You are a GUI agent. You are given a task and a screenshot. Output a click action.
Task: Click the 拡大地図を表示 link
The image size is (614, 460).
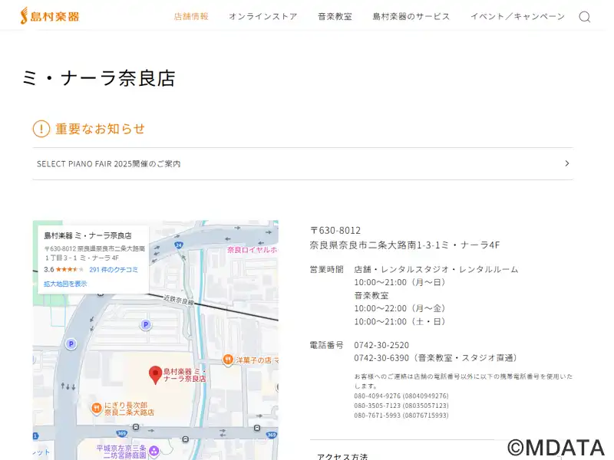click(x=65, y=284)
